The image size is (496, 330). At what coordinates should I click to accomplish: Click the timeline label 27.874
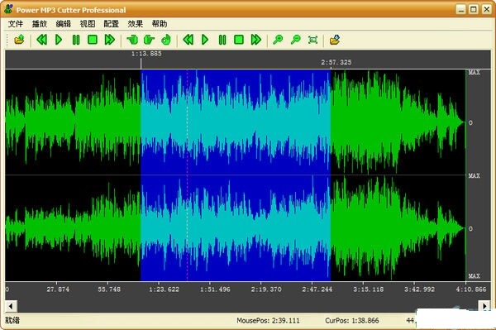click(58, 289)
